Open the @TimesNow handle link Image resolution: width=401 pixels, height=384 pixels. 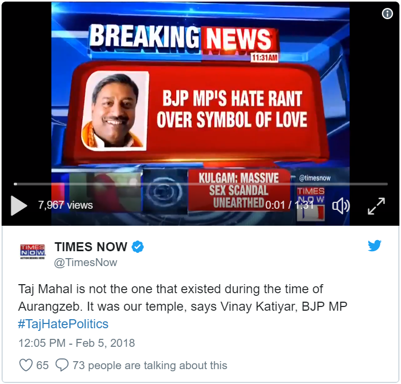[86, 262]
